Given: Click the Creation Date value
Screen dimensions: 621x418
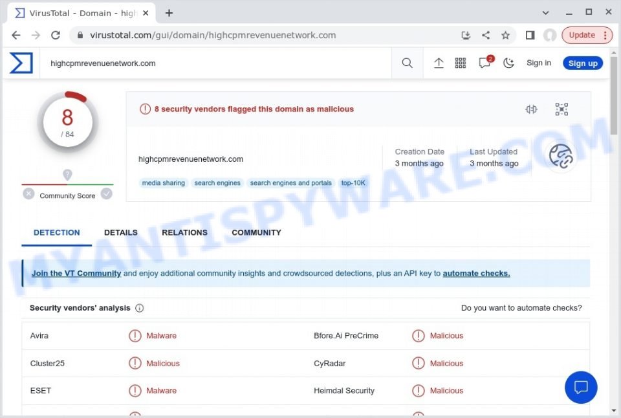Looking at the screenshot, I should point(419,163).
